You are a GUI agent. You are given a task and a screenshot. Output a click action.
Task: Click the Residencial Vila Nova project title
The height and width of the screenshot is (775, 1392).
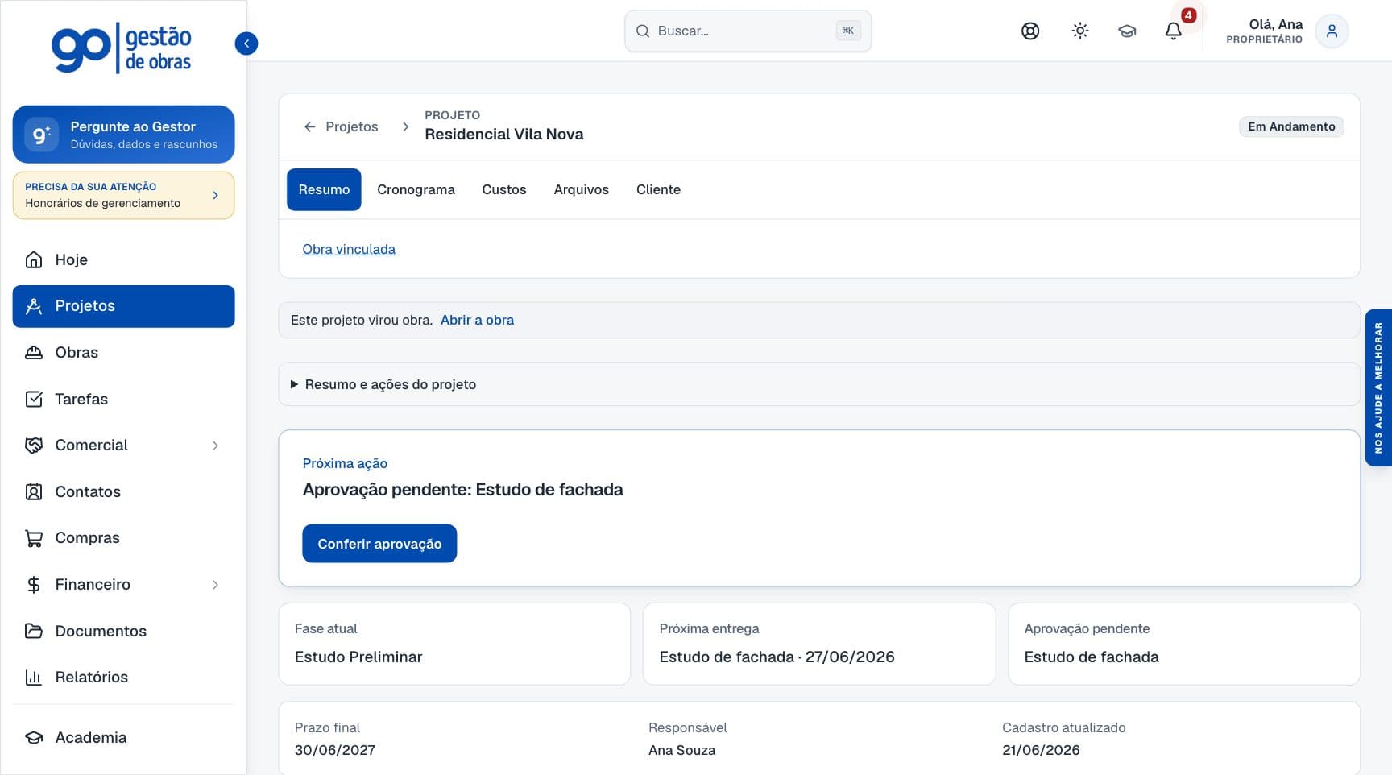click(x=504, y=135)
